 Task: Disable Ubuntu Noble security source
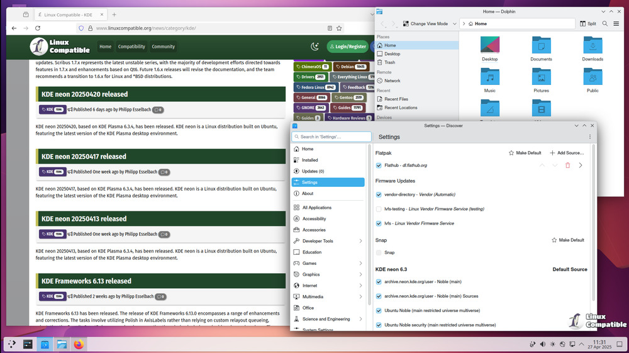pos(379,325)
